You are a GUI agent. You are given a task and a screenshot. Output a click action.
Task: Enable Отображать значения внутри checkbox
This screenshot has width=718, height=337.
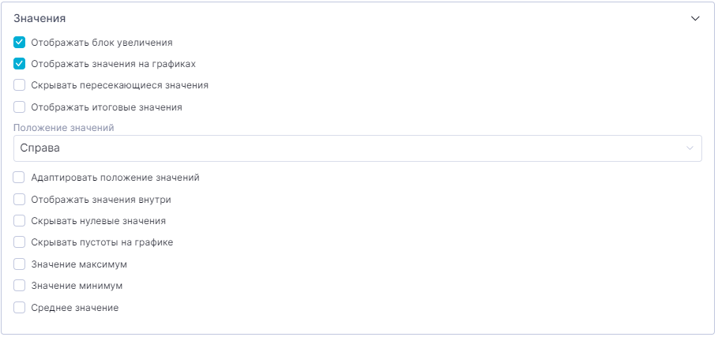point(20,200)
